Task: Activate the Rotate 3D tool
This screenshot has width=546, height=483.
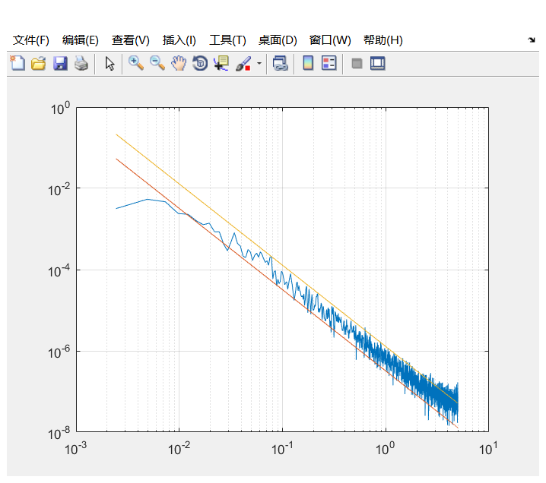Action: (x=200, y=64)
